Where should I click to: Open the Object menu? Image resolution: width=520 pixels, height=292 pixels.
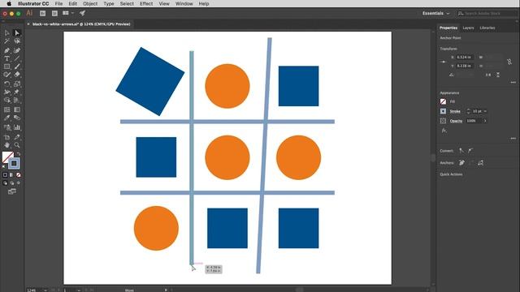click(x=90, y=3)
